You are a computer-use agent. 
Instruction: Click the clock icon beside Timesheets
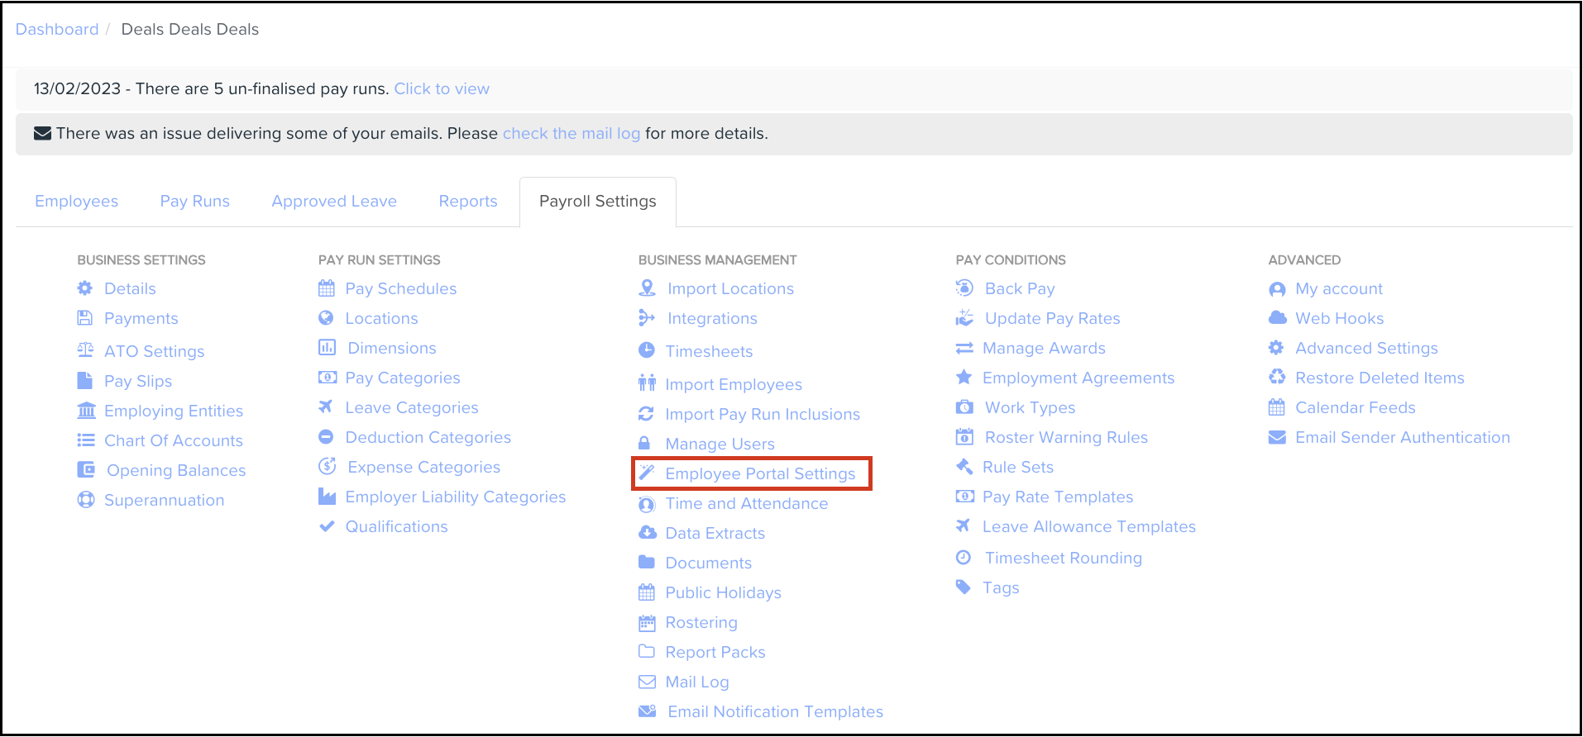click(x=647, y=350)
